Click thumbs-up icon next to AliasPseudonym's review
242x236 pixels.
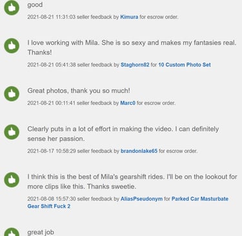12,180
